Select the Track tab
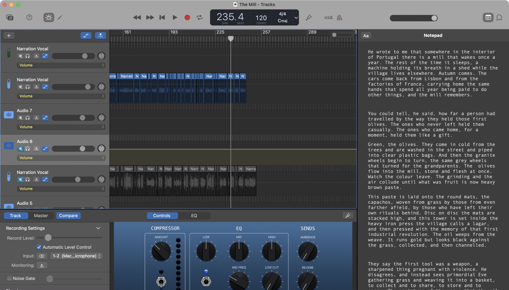 click(15, 216)
